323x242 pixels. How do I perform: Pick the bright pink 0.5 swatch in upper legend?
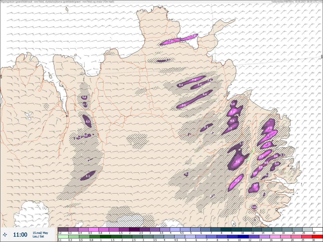(93, 229)
